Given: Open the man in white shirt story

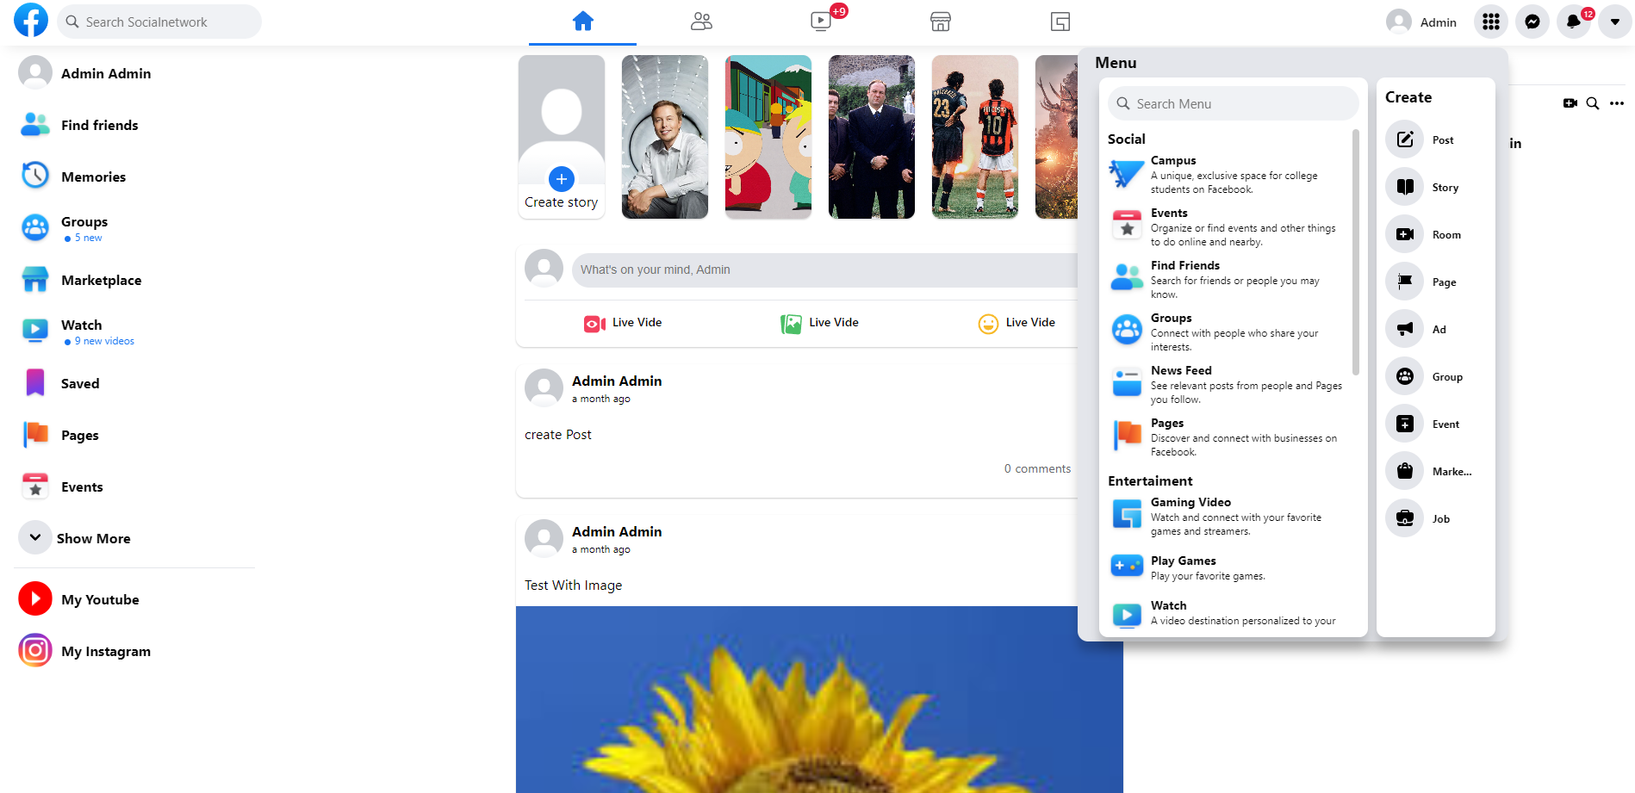Looking at the screenshot, I should (x=665, y=137).
